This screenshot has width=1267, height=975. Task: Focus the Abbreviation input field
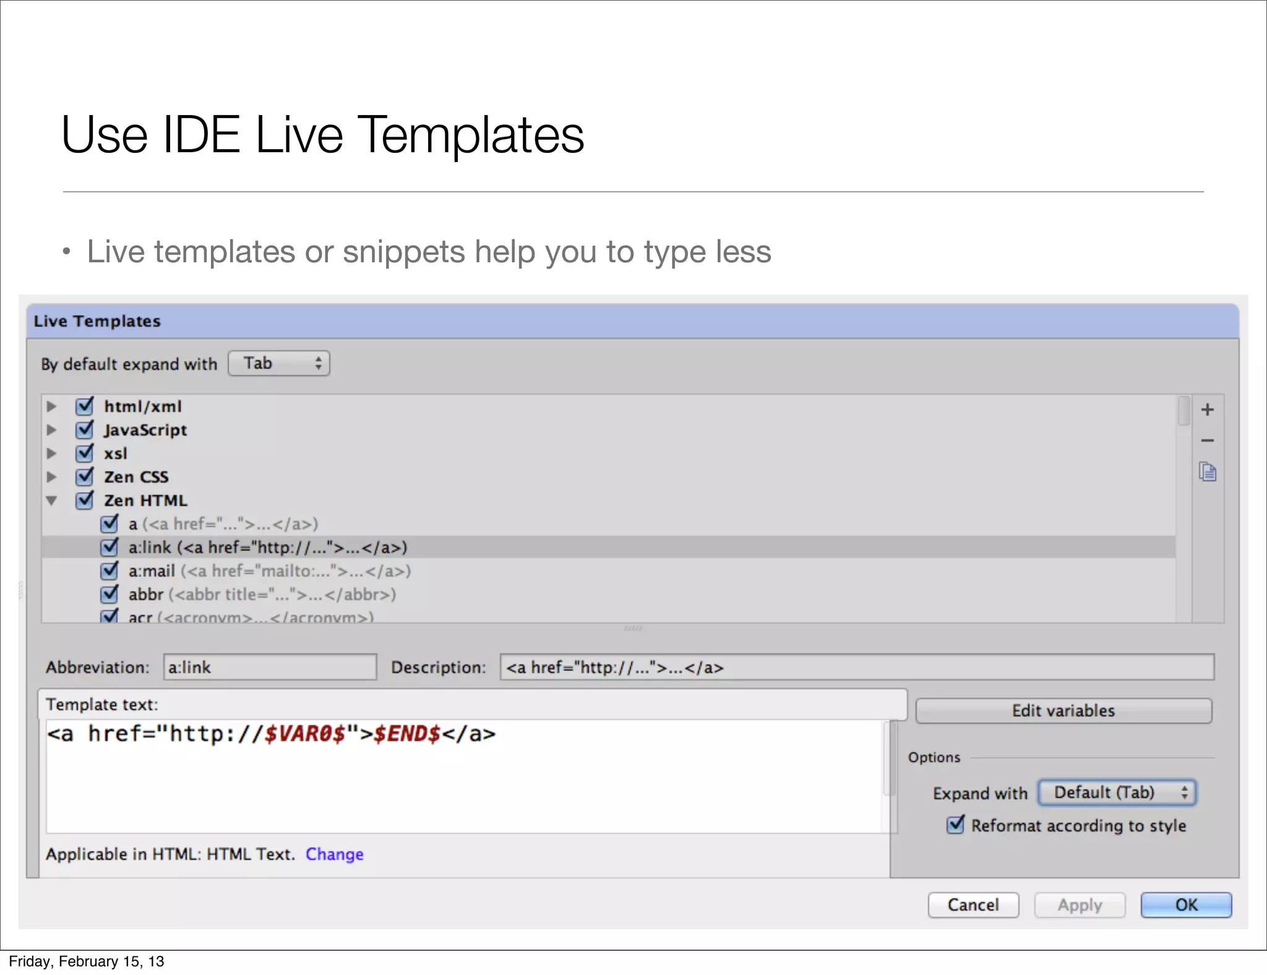click(270, 668)
